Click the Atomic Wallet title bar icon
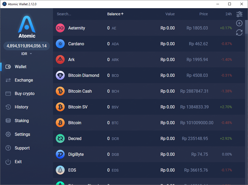The image size is (248, 185). coord(4,4)
